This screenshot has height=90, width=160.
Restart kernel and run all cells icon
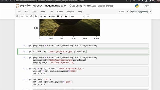coord(66,16)
